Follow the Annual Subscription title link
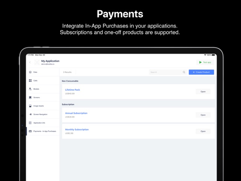The height and width of the screenshot is (181, 241). click(76, 113)
